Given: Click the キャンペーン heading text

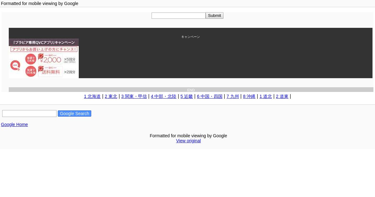Looking at the screenshot, I should pyautogui.click(x=191, y=37).
